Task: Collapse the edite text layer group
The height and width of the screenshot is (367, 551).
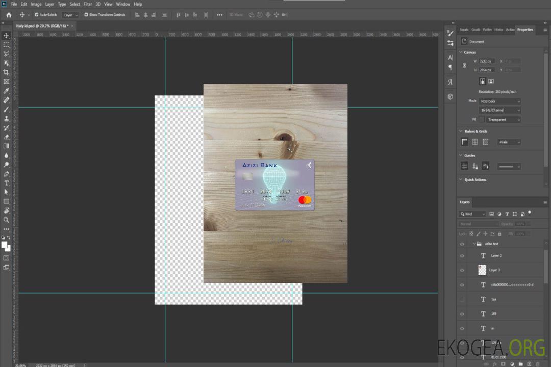Action: tap(473, 244)
